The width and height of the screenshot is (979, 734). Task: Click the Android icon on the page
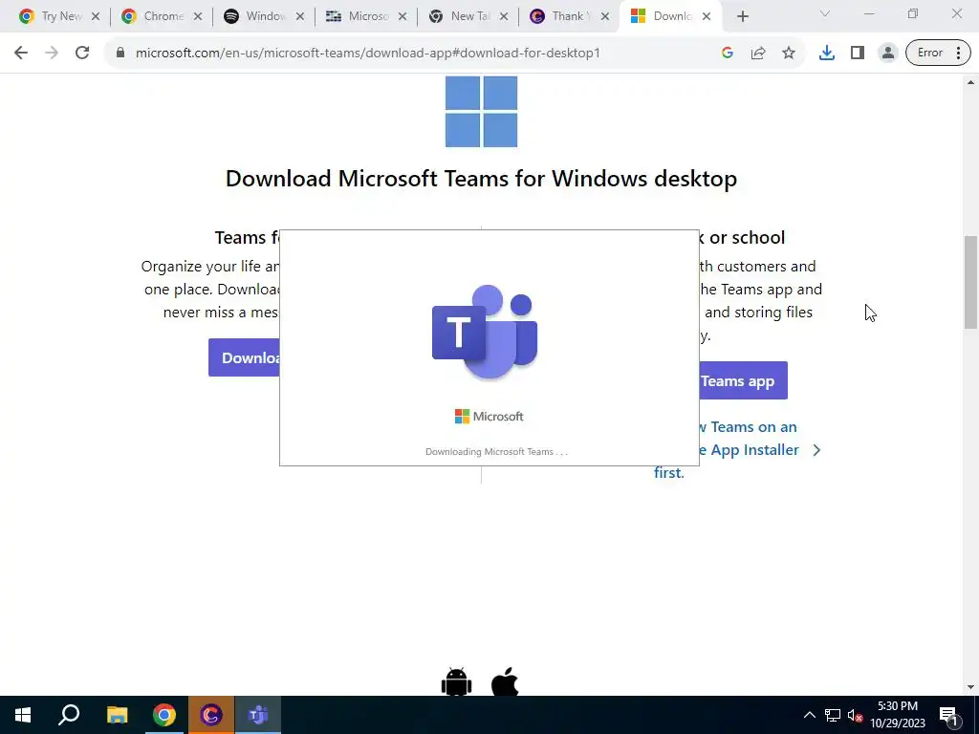(x=456, y=681)
